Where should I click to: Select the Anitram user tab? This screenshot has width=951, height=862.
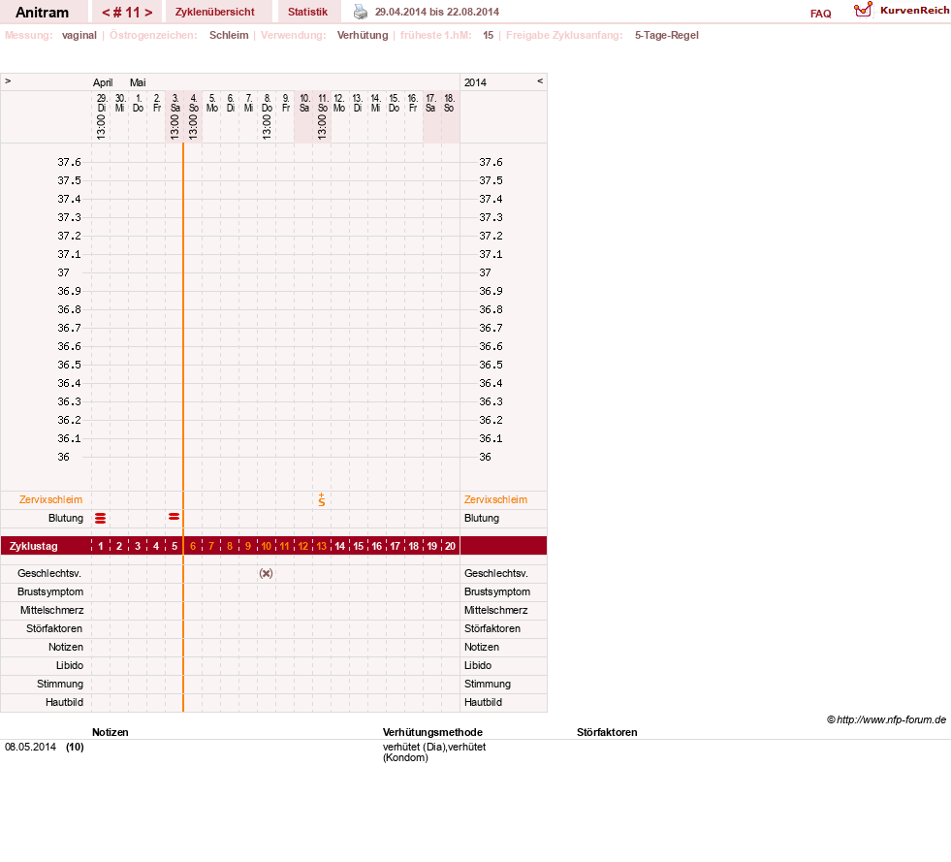pyautogui.click(x=42, y=13)
